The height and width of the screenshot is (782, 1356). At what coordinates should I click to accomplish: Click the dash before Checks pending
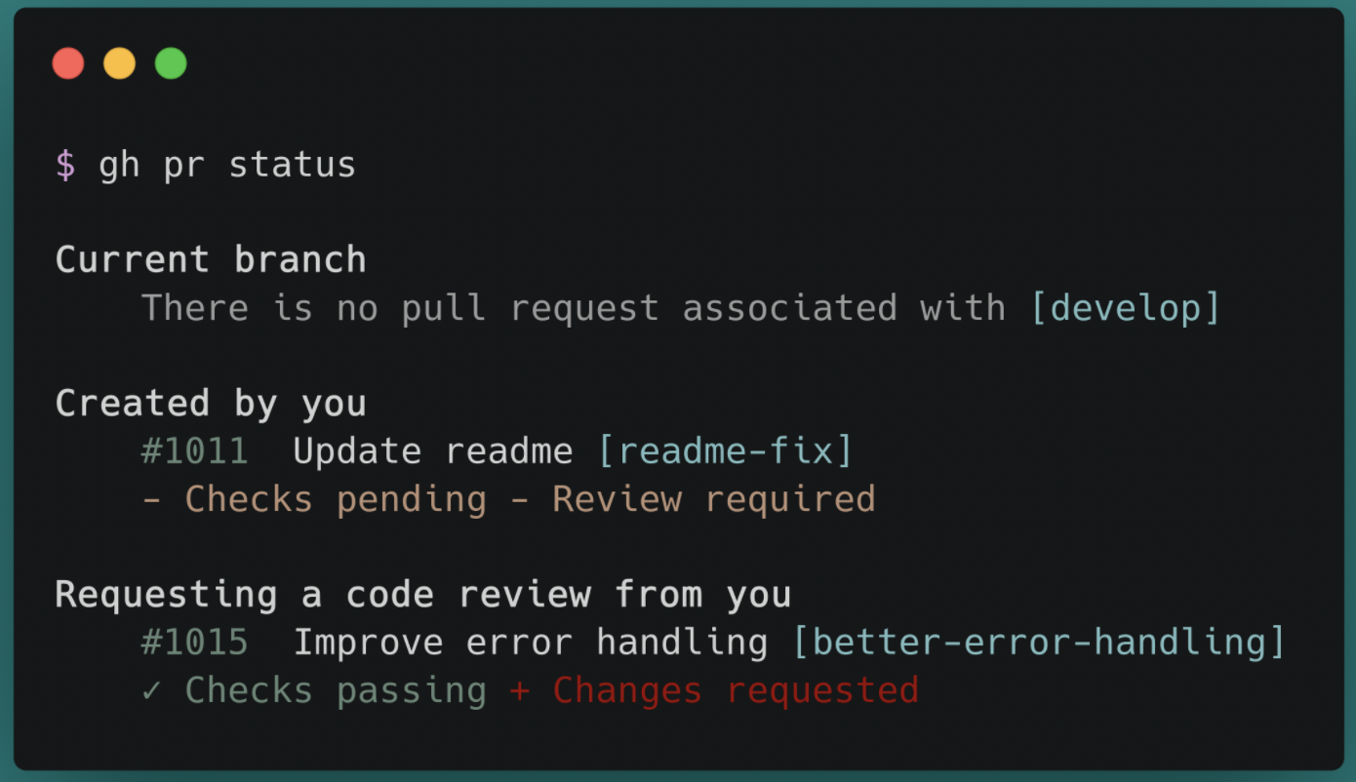(x=151, y=500)
